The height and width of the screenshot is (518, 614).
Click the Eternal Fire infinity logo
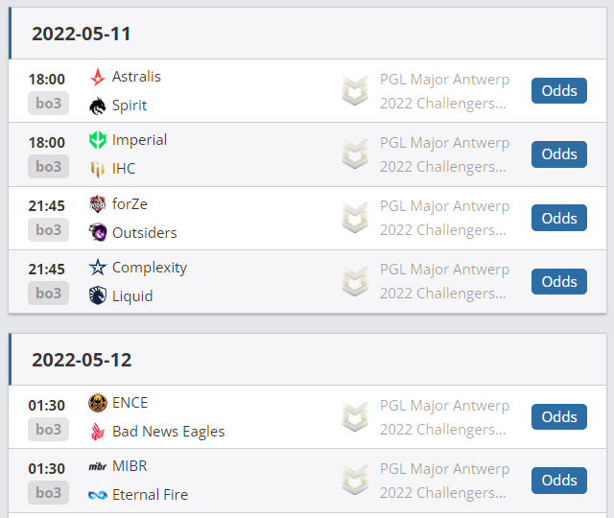click(x=97, y=495)
